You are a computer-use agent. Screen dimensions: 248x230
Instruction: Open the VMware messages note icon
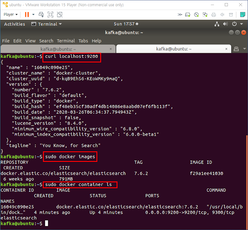[x=243, y=14]
